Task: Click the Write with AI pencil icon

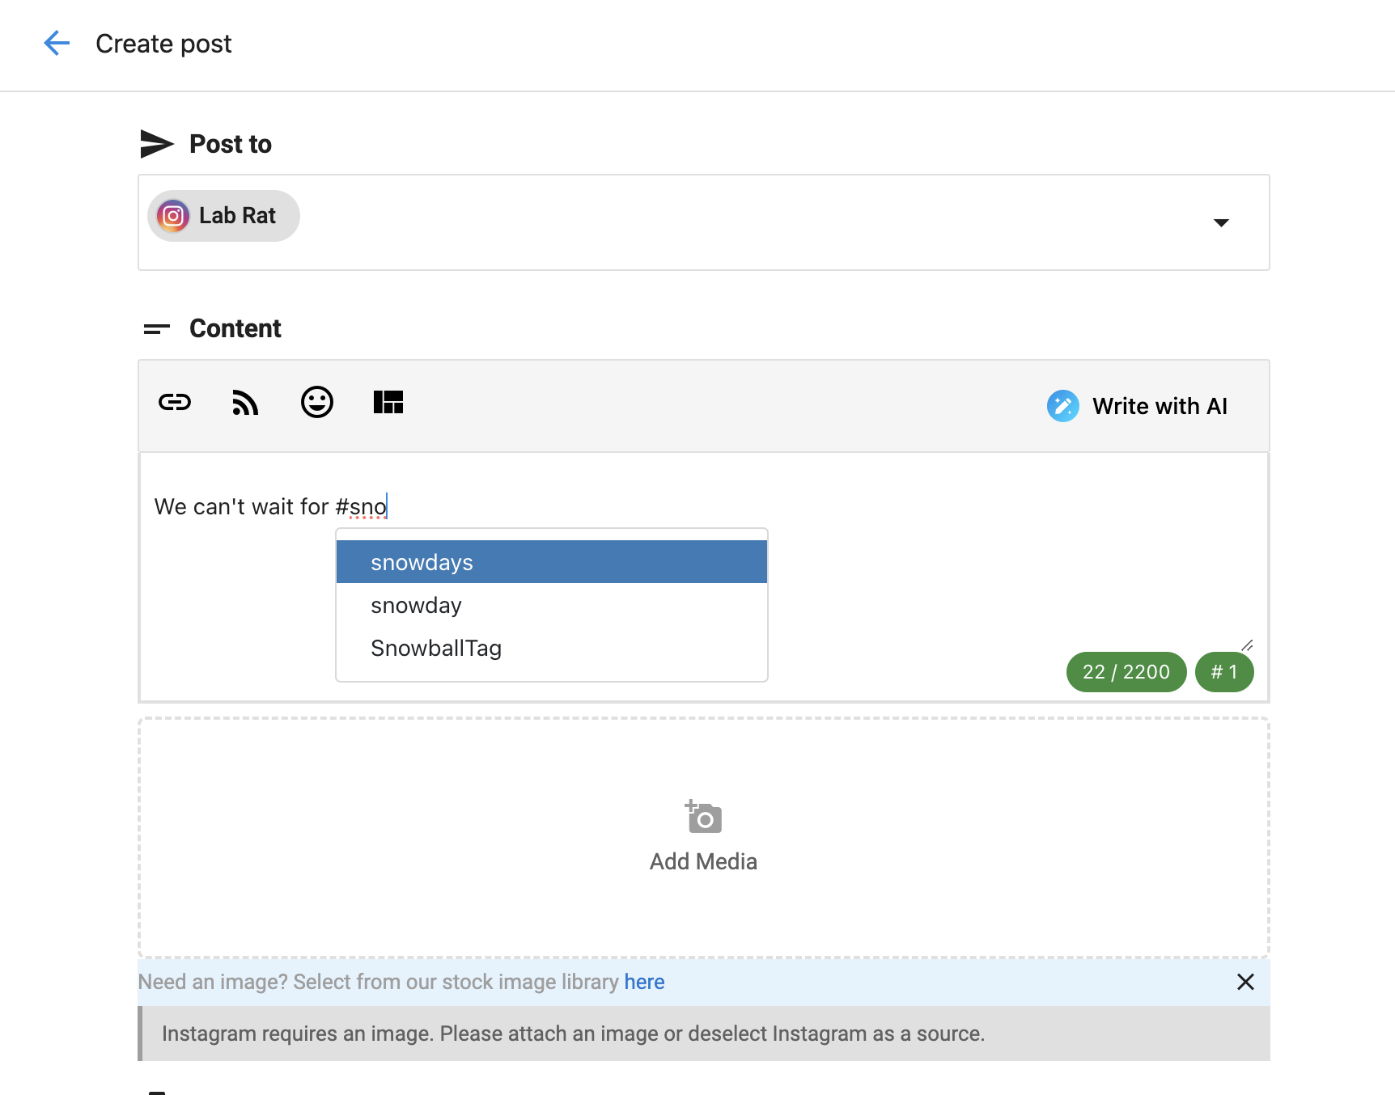Action: coord(1062,406)
